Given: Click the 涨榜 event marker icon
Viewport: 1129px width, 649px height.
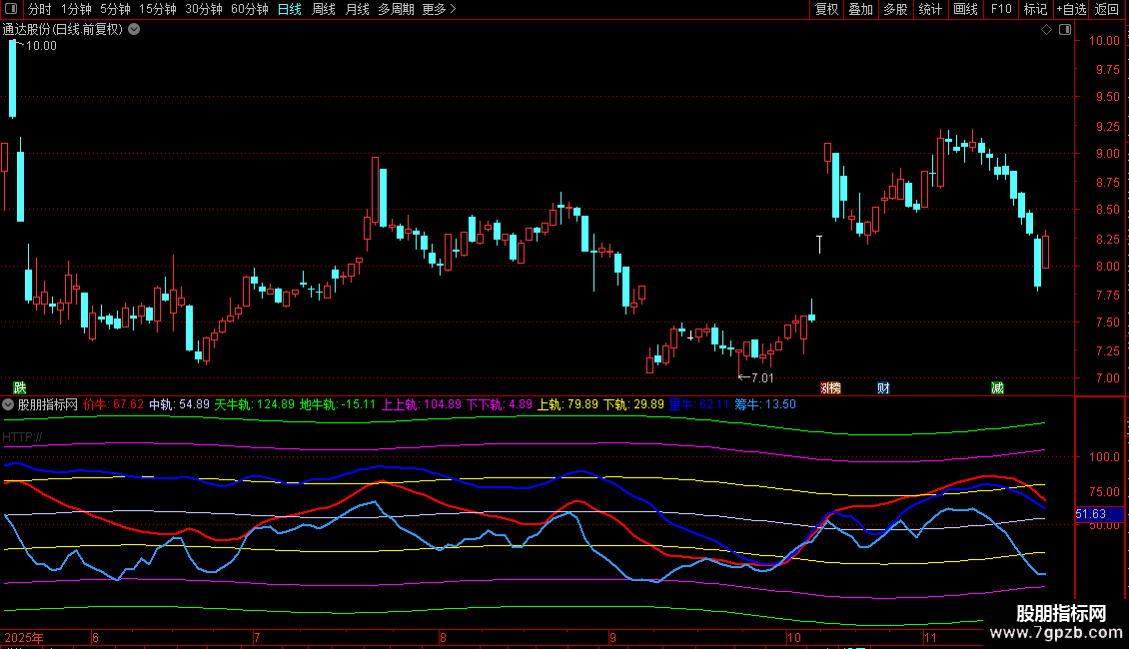Looking at the screenshot, I should [x=830, y=387].
